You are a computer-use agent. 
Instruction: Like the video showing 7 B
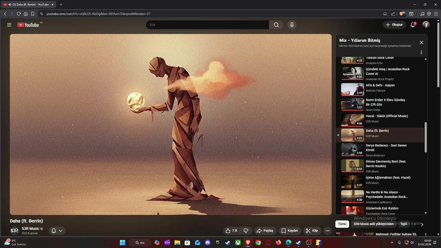tap(231, 231)
